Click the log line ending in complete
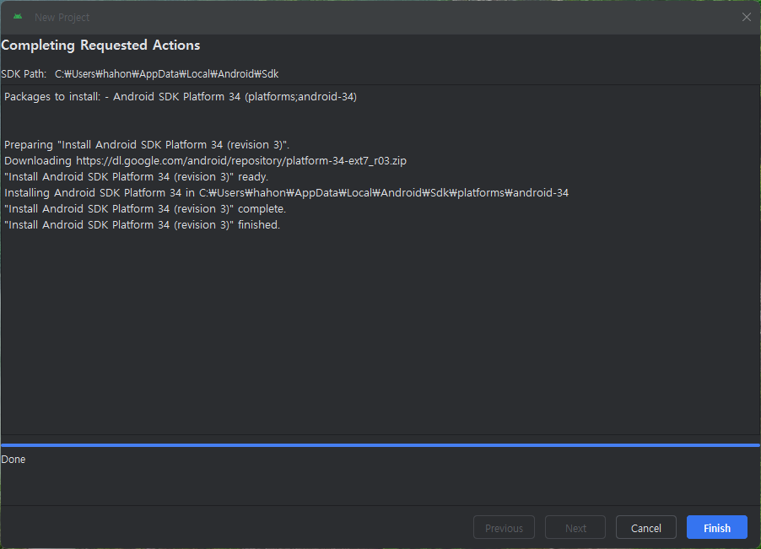Image resolution: width=761 pixels, height=549 pixels. (x=145, y=208)
